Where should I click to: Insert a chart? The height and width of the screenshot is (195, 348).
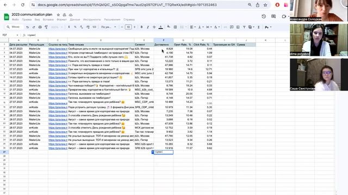pyautogui.click(x=238, y=27)
